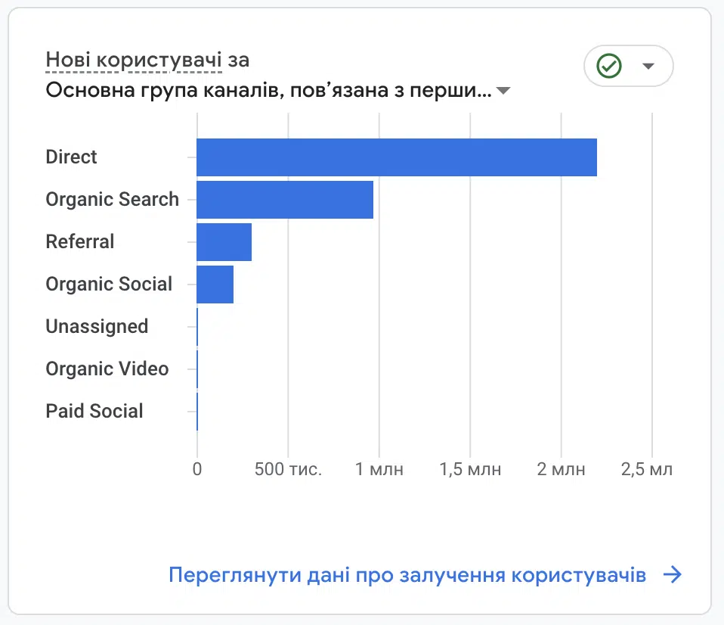Select the Organic Social bar

click(214, 285)
